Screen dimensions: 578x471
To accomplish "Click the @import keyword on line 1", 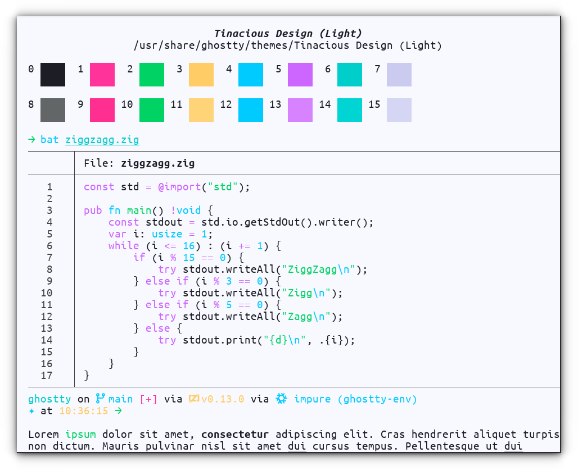I will tap(178, 186).
